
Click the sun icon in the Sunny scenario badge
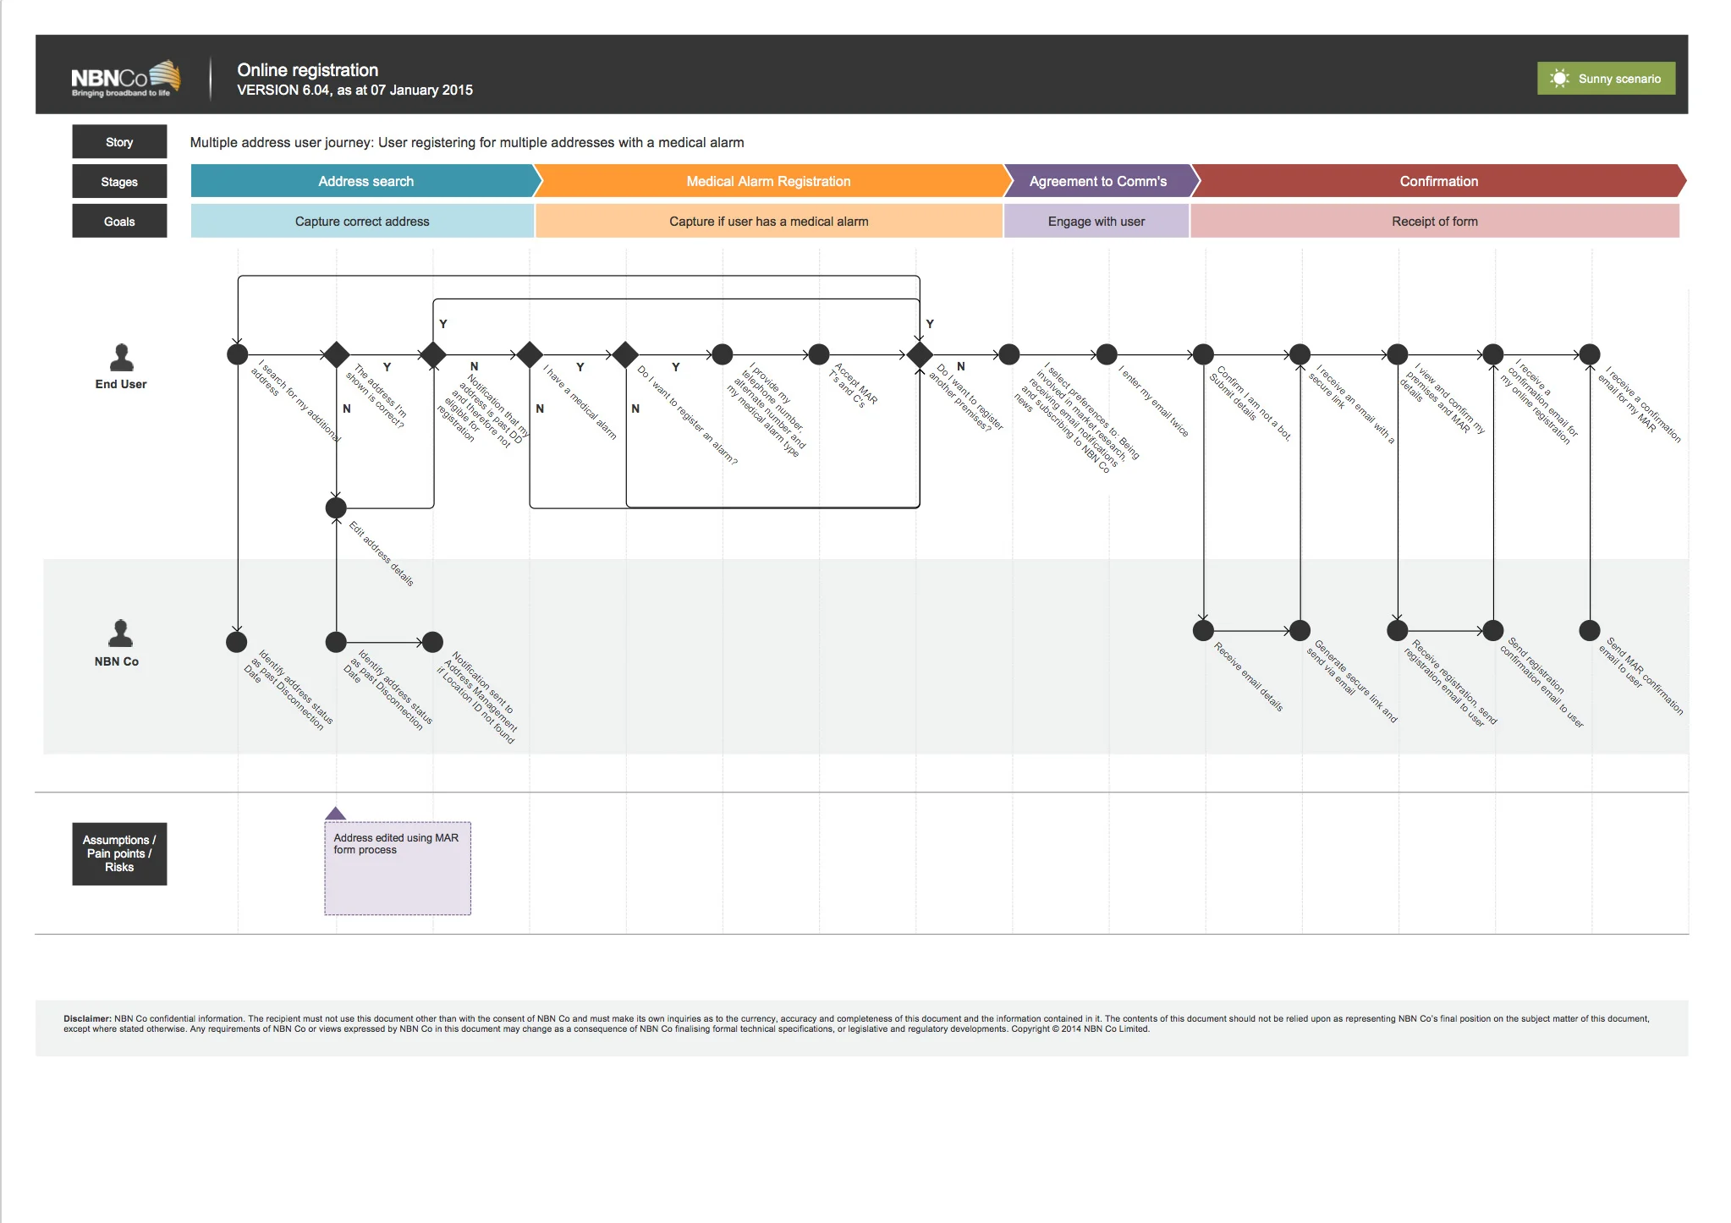1559,78
